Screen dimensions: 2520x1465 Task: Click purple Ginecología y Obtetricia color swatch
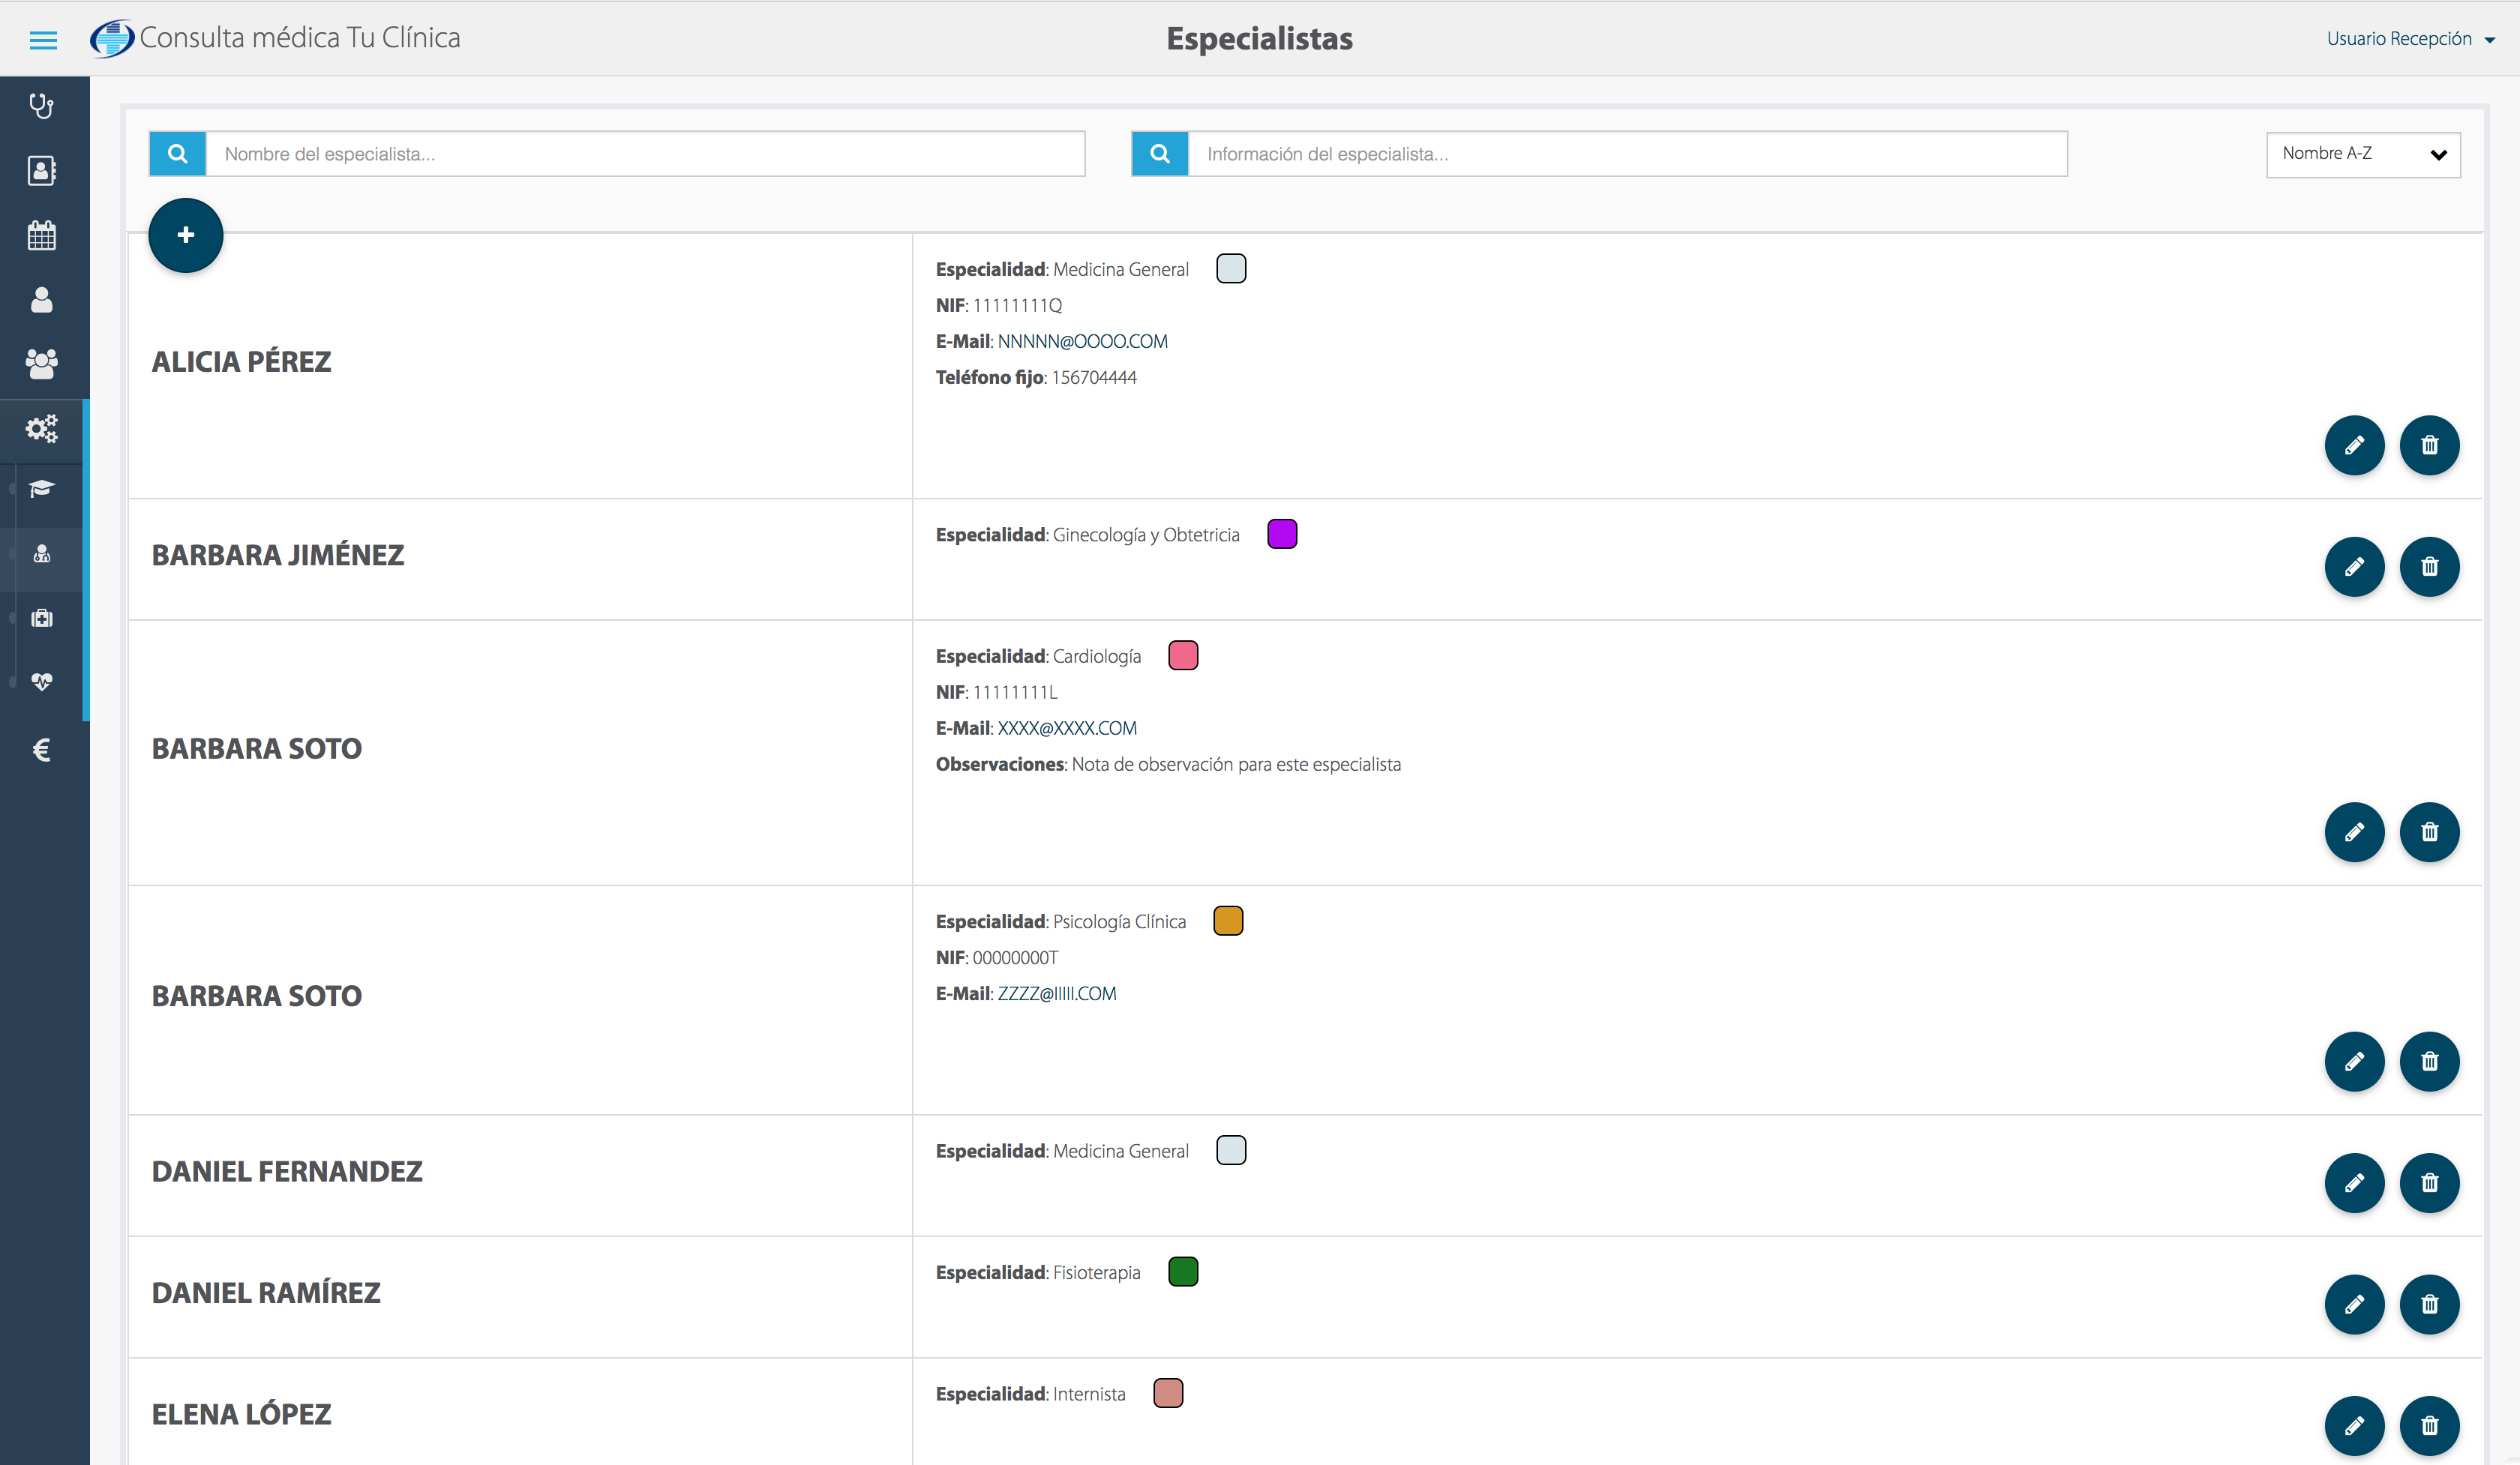click(x=1281, y=535)
